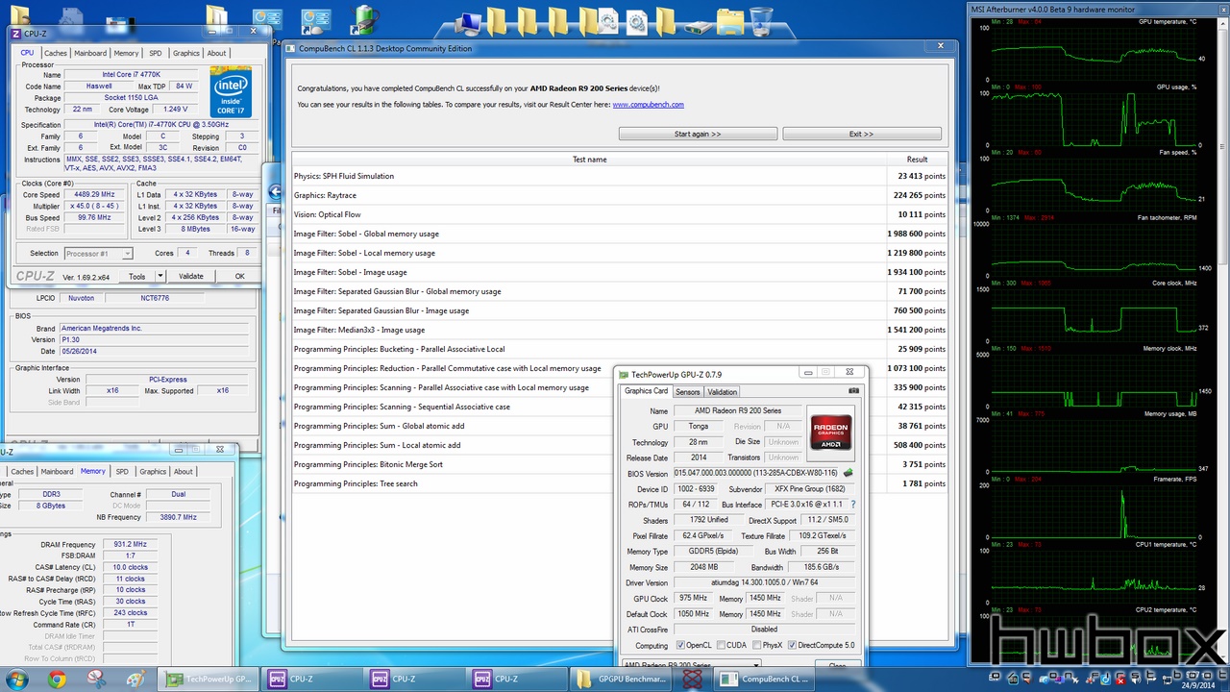Click the DRAM Frequency value field
Screen dimensions: 1230x692
pos(130,544)
